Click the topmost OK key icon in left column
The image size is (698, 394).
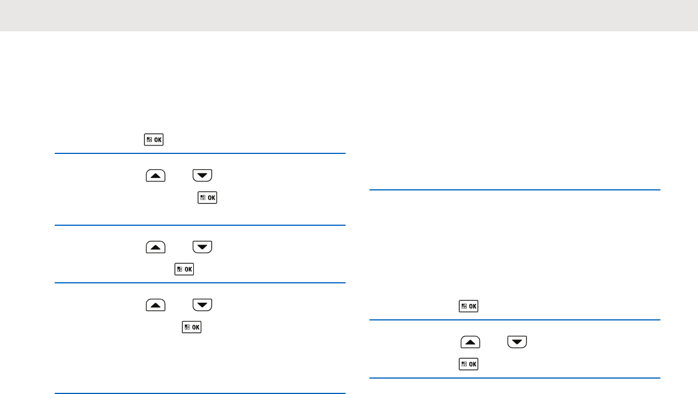tap(154, 140)
